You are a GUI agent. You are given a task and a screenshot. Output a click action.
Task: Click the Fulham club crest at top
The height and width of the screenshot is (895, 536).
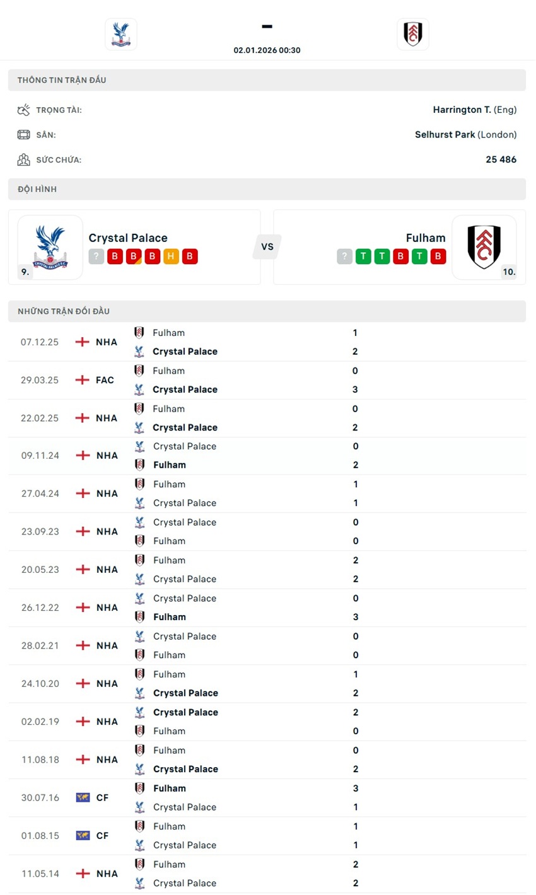click(413, 34)
